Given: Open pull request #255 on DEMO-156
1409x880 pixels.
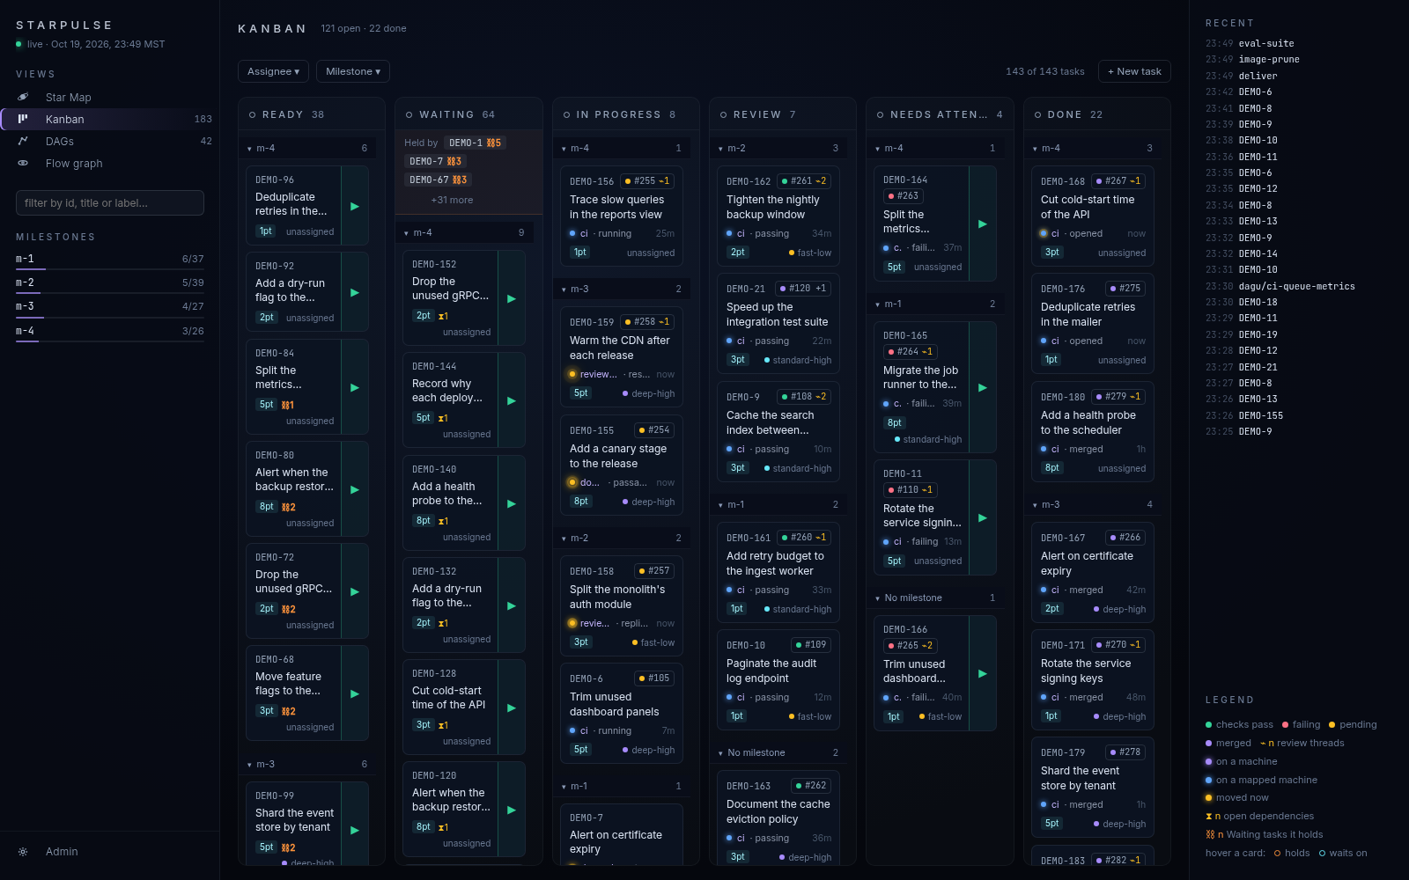Looking at the screenshot, I should pos(646,181).
